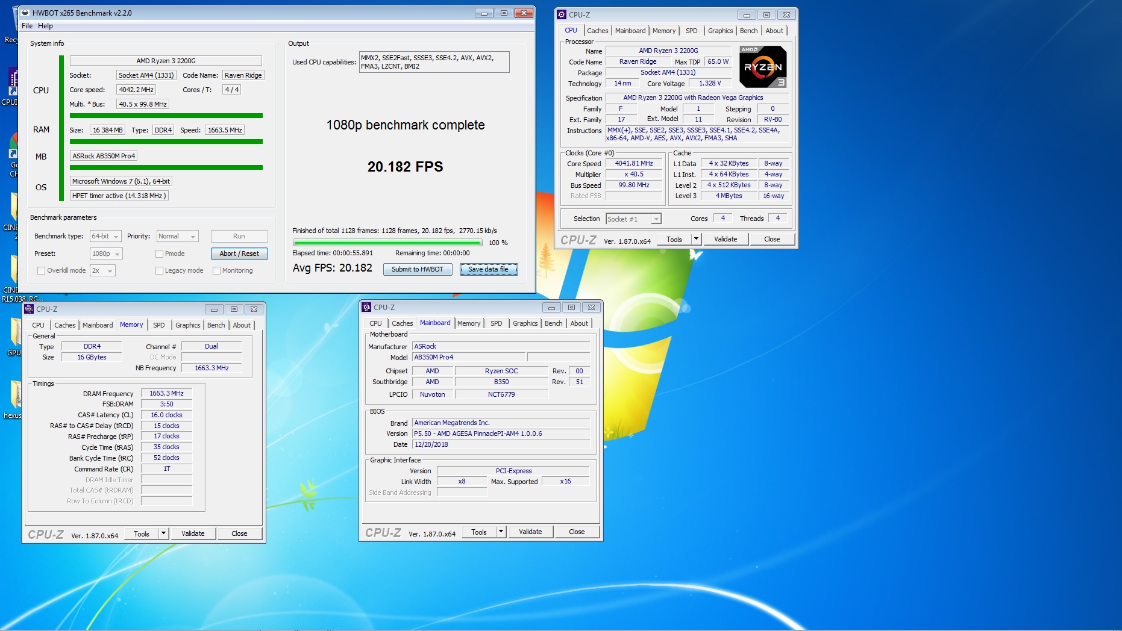The image size is (1122, 631).
Task: Click the DRAM Frequency 1663.3 MHz value
Action: click(x=166, y=393)
